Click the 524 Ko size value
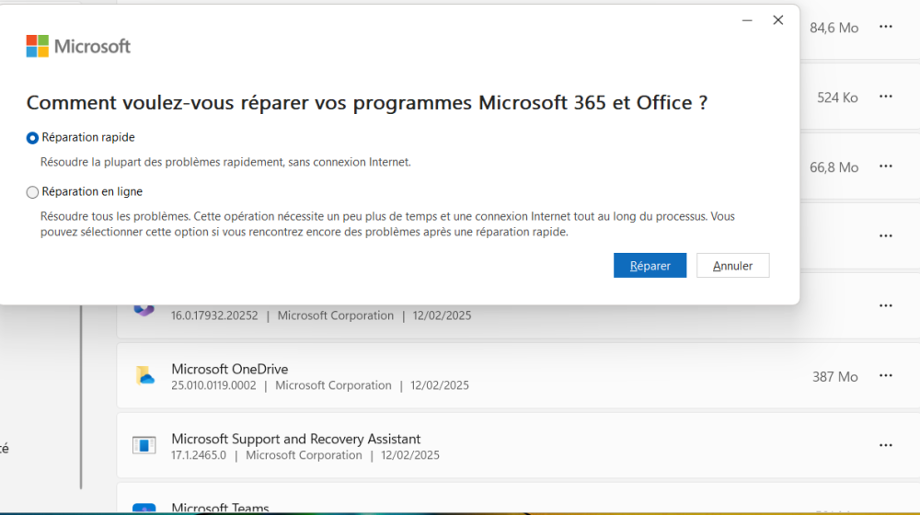 pyautogui.click(x=837, y=97)
